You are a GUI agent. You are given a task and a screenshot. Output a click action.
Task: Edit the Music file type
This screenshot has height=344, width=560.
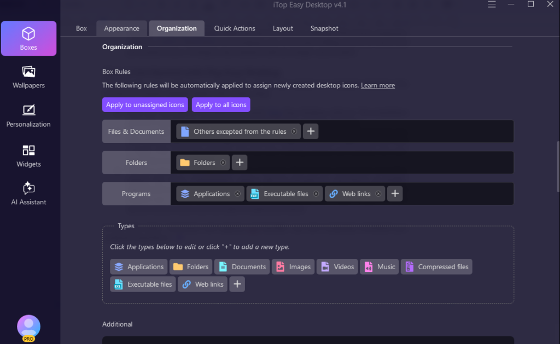[379, 266]
